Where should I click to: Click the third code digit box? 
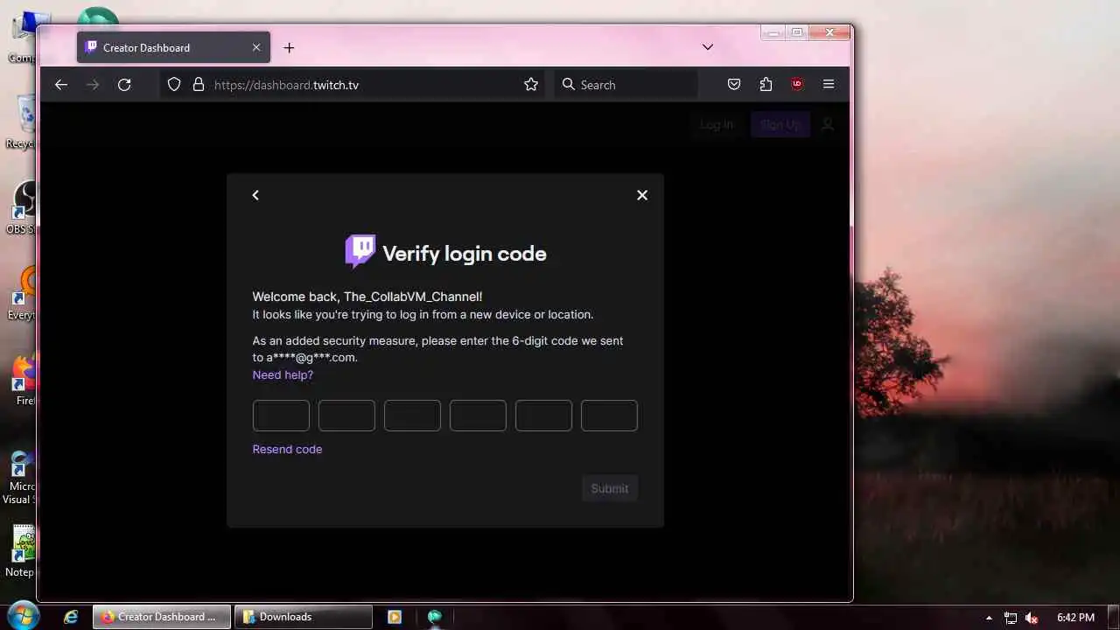(x=412, y=416)
